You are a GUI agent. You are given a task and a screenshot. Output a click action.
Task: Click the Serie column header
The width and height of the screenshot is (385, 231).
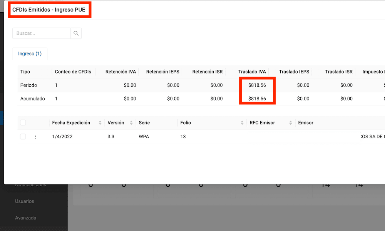click(144, 123)
